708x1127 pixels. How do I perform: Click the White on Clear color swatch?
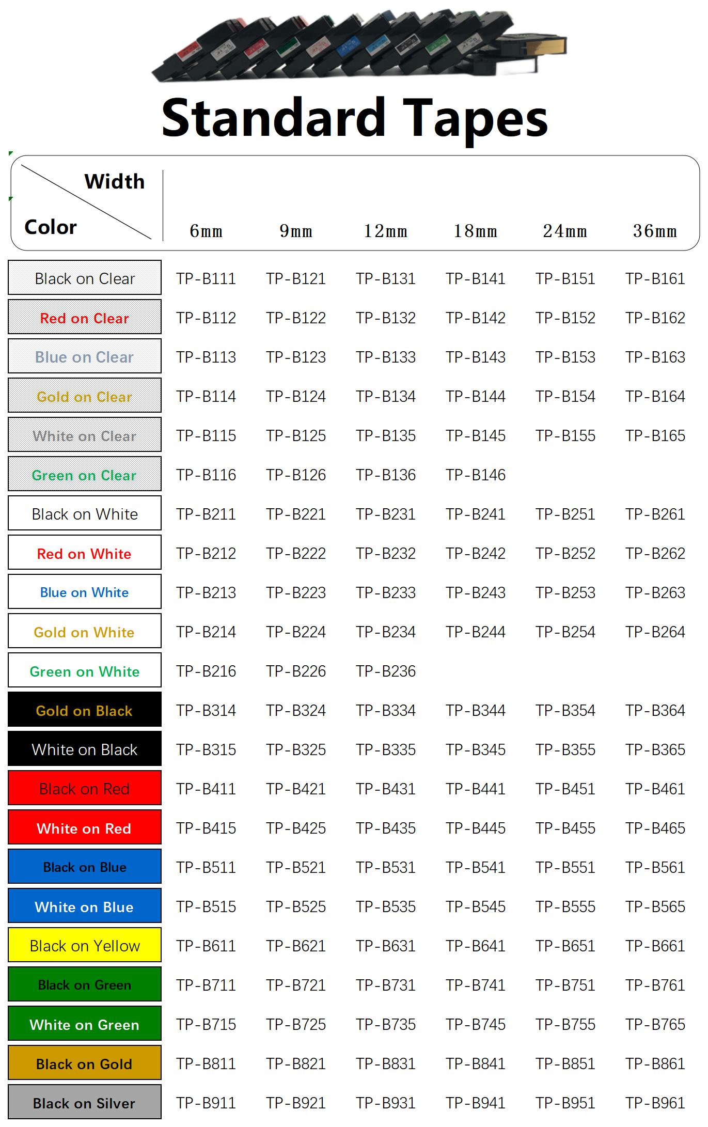tap(85, 435)
